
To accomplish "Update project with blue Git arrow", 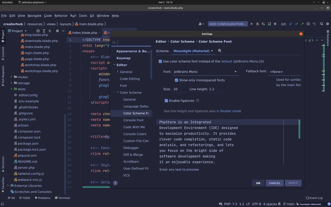I will coord(291,24).
